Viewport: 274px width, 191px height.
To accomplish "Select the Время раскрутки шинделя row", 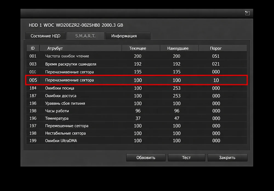I will click(x=137, y=64).
